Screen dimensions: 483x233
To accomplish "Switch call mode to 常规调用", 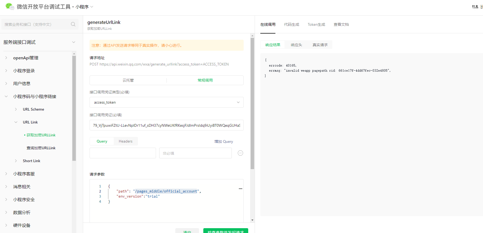I will tap(205, 80).
